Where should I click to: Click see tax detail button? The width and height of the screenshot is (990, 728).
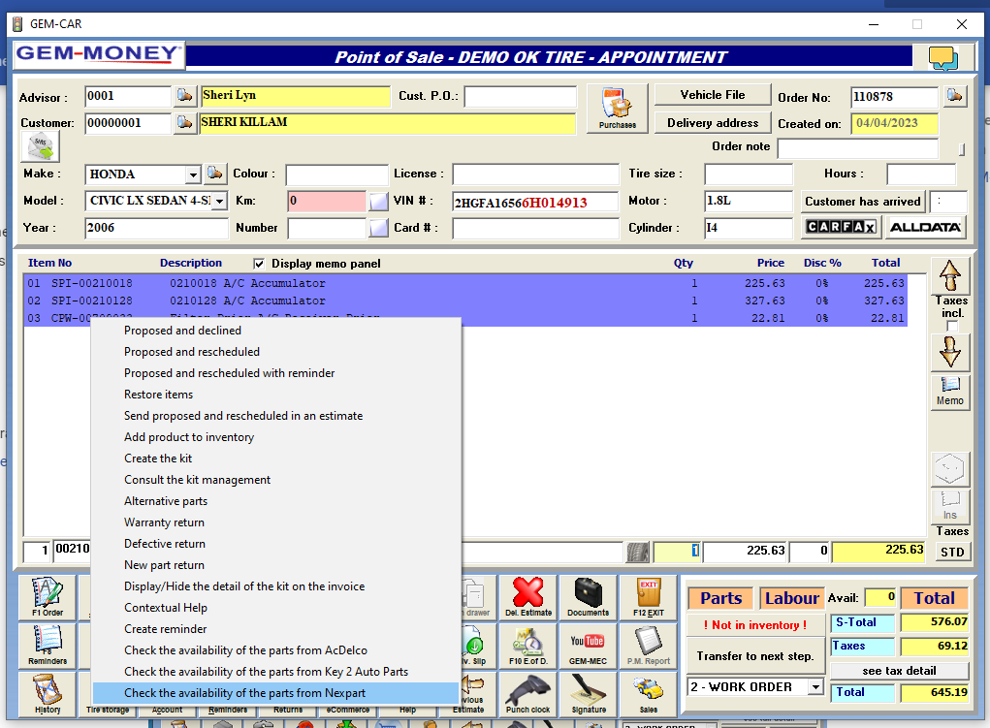(899, 671)
